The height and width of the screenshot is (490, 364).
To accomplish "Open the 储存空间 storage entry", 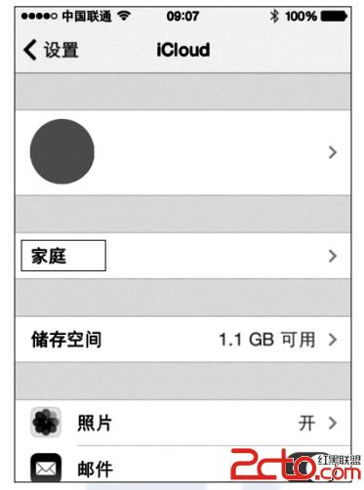I will pos(182,339).
